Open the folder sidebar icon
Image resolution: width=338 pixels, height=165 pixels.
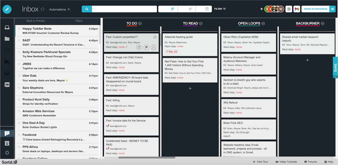(x=7, y=39)
